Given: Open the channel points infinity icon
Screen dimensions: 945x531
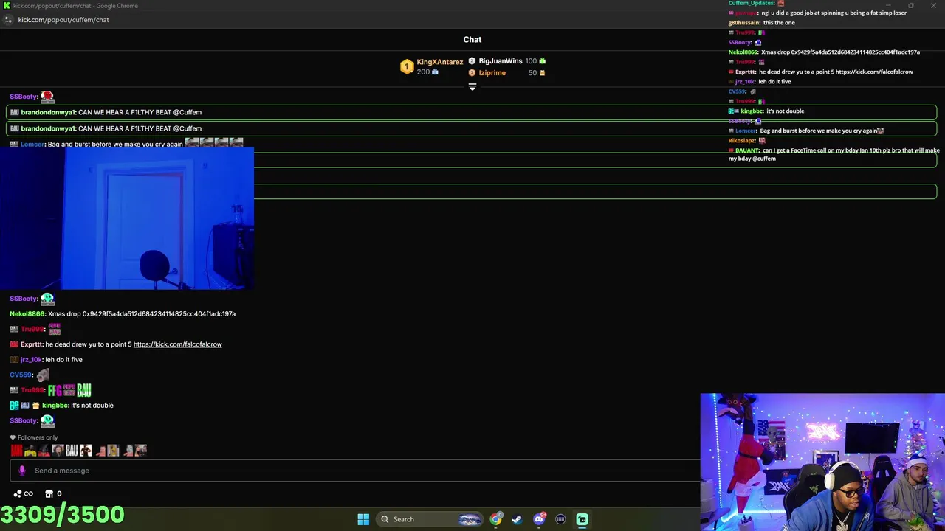Looking at the screenshot, I should (x=24, y=493).
